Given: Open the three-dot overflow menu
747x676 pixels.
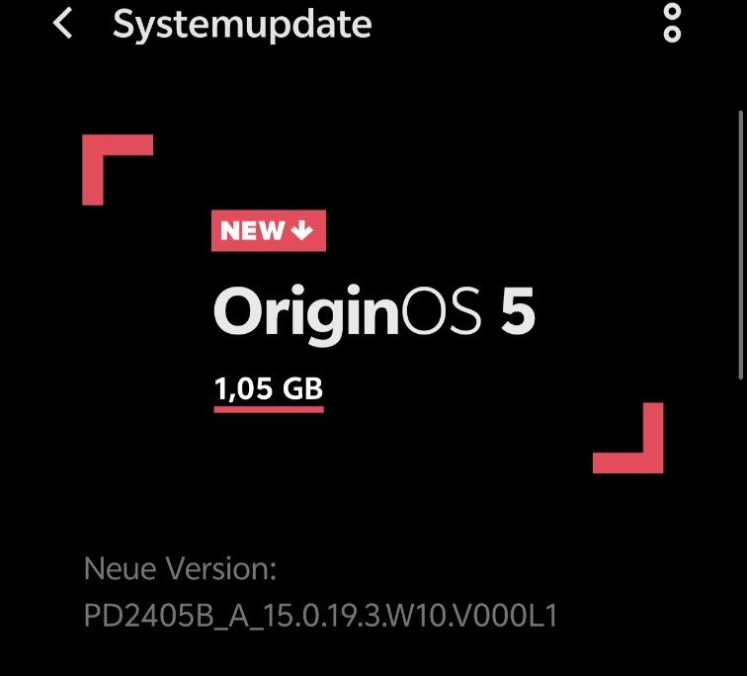Looking at the screenshot, I should point(672,23).
